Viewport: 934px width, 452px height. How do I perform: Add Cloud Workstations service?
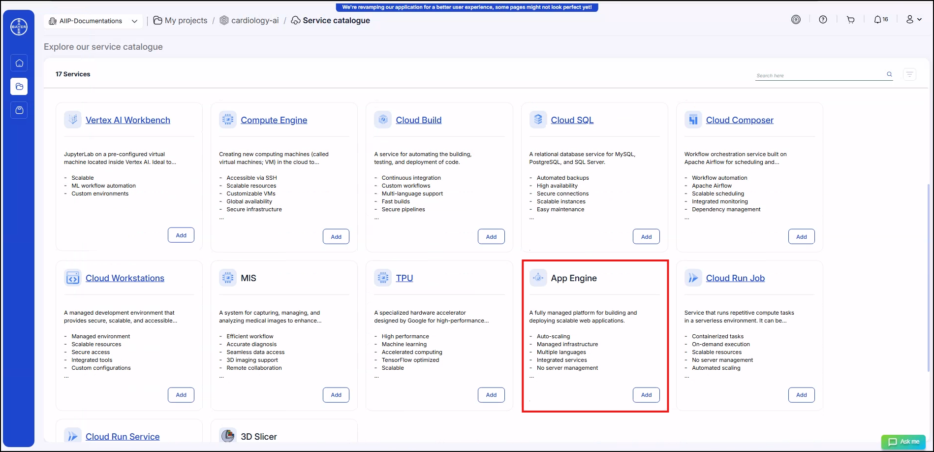pos(181,395)
